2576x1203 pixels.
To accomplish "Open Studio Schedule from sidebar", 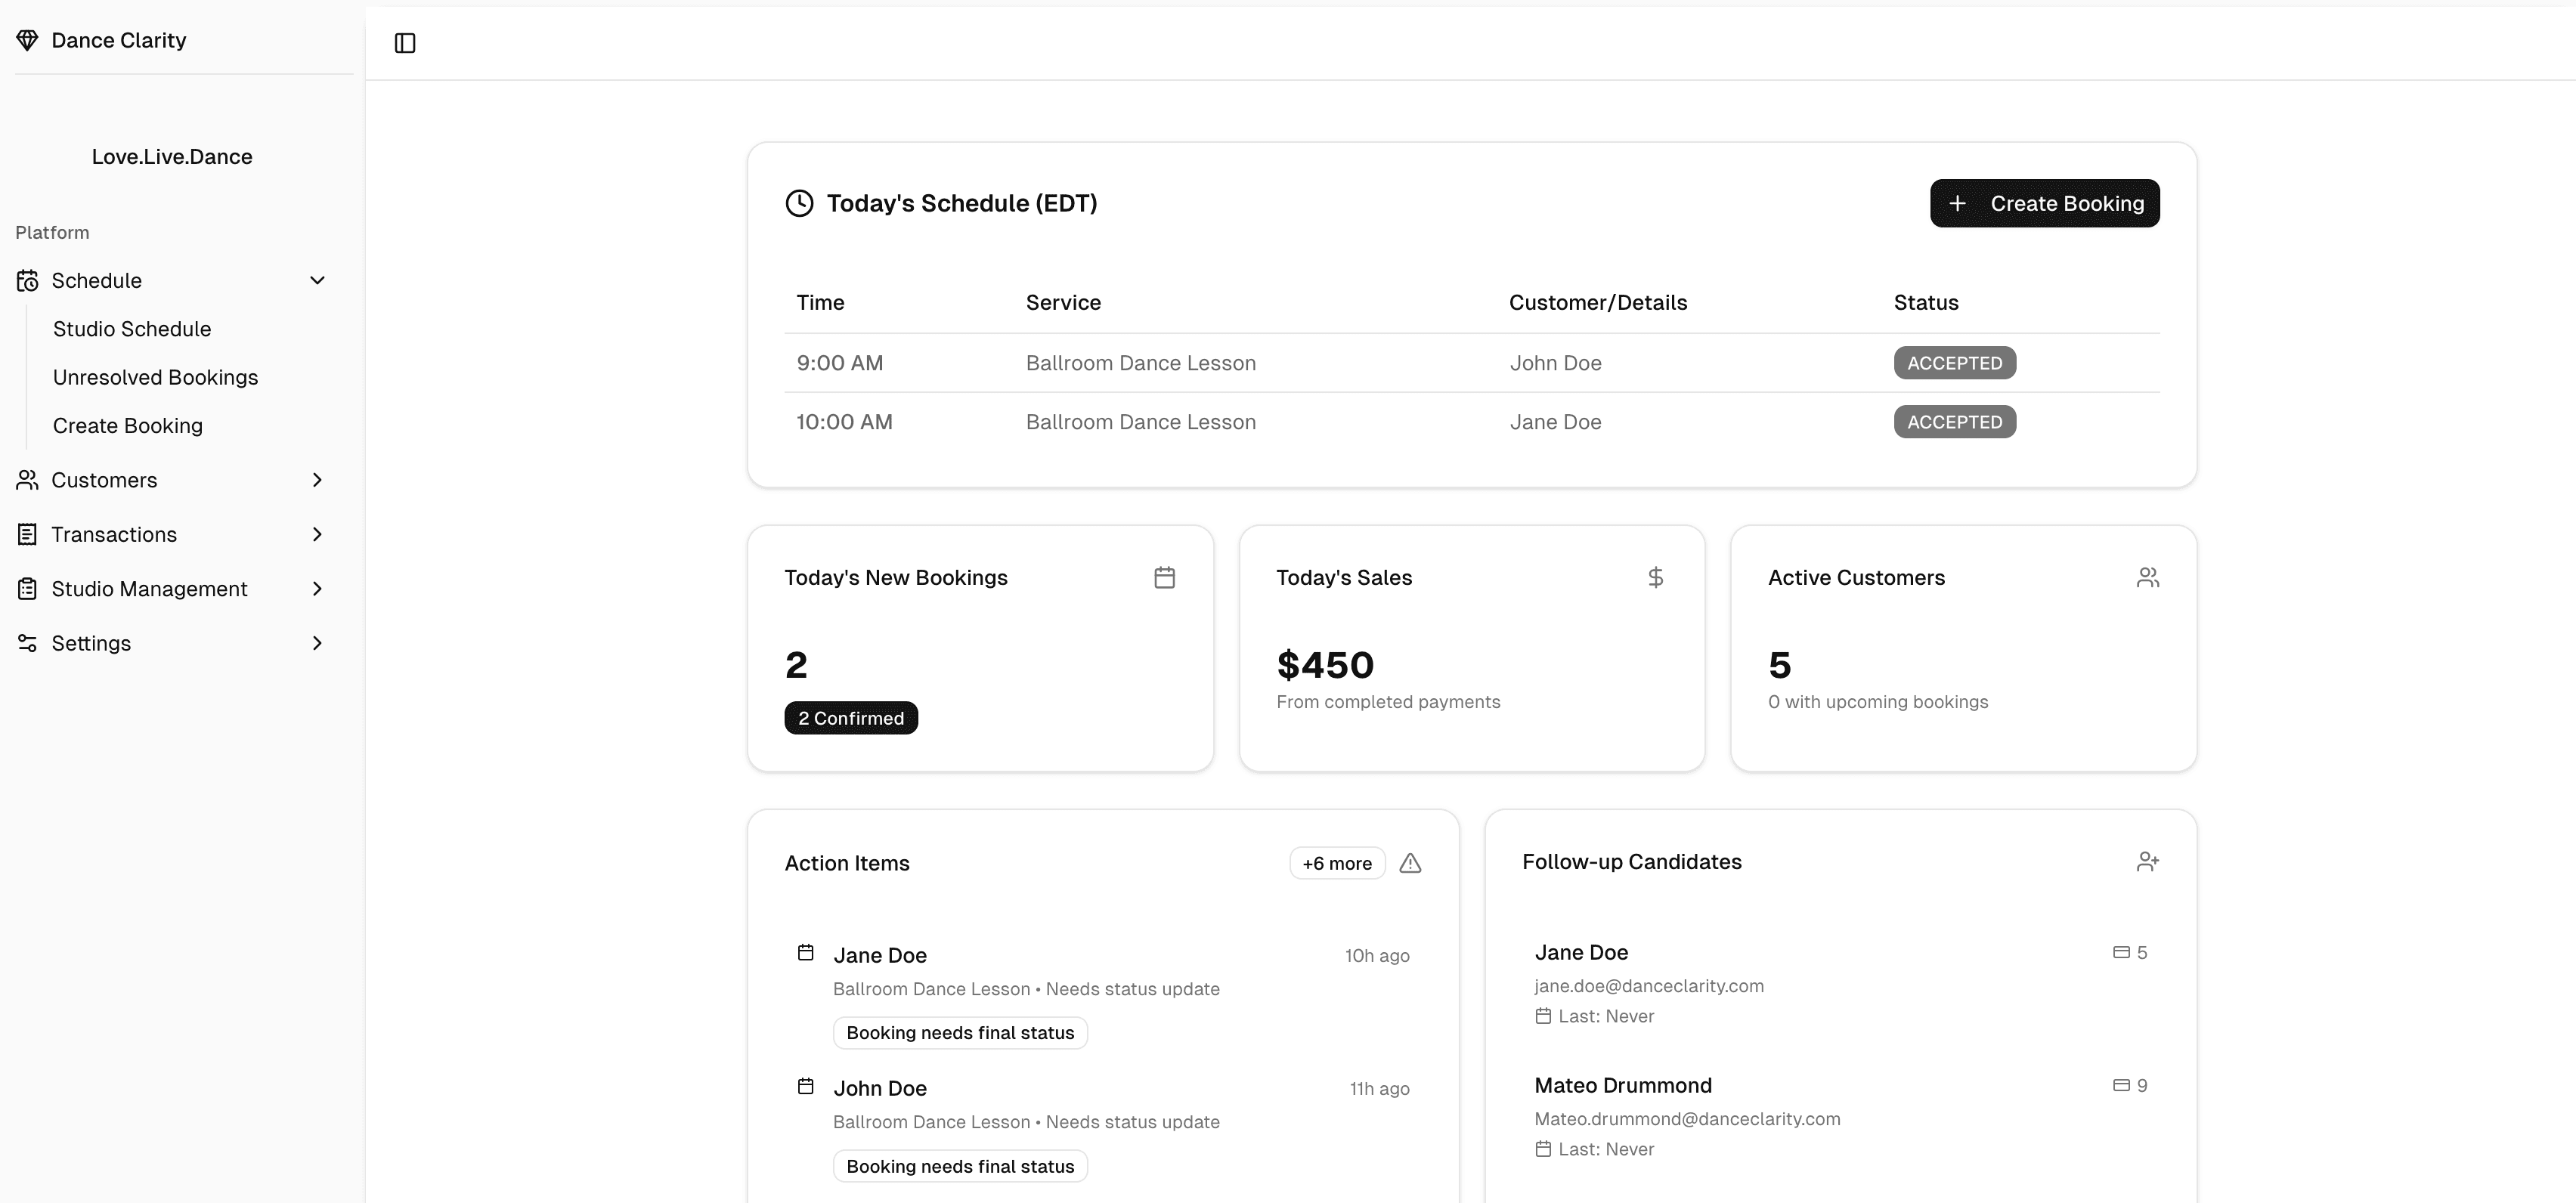I will click(x=131, y=328).
